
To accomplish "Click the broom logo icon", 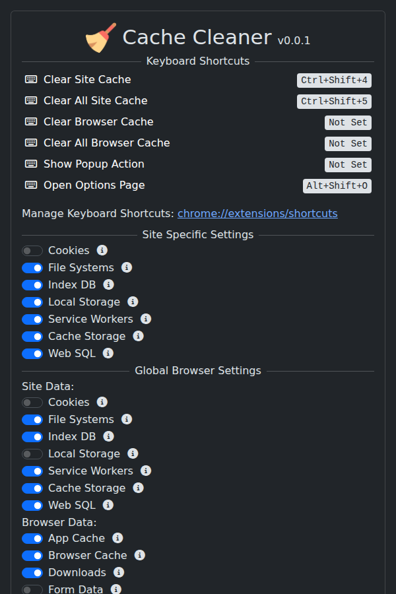I will (101, 37).
